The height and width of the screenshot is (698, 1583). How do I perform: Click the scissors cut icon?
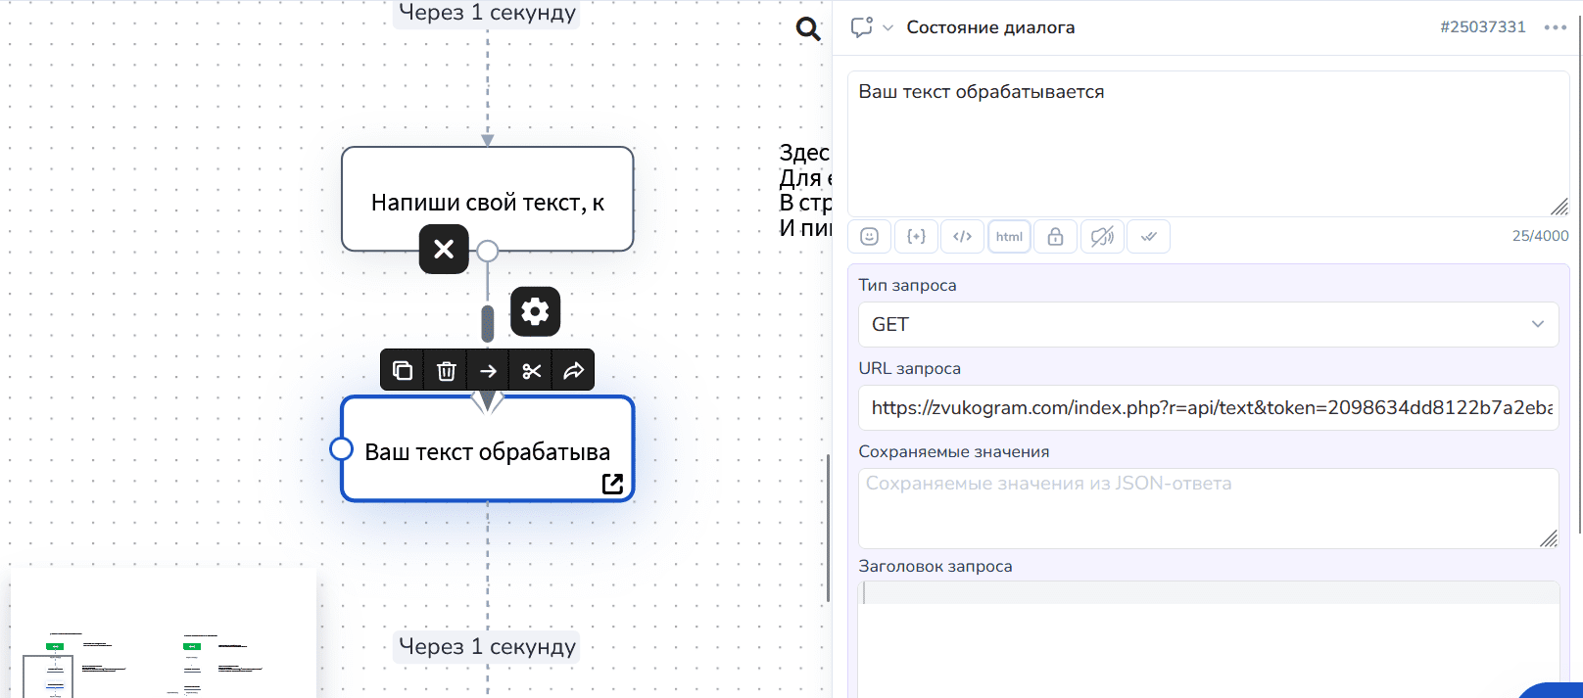pos(531,371)
